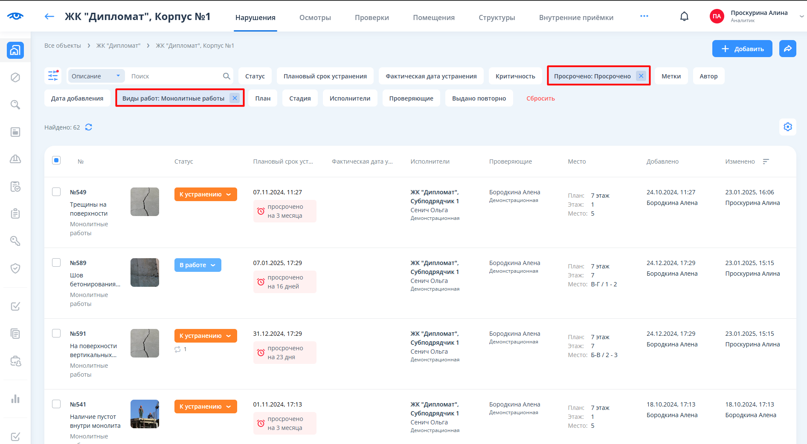Click the refresh icon next to Найдено
Viewport: 807px width, 444px height.
click(89, 127)
